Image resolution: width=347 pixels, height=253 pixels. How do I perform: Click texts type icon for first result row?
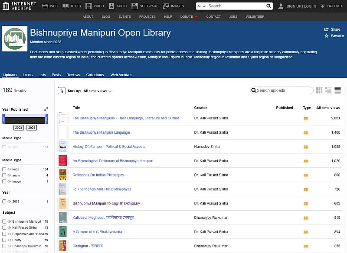[306, 118]
